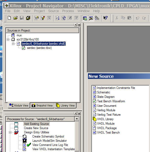The image size is (150, 152).
Task: Switch to the Snapshot View tab
Action: pyautogui.click(x=42, y=105)
